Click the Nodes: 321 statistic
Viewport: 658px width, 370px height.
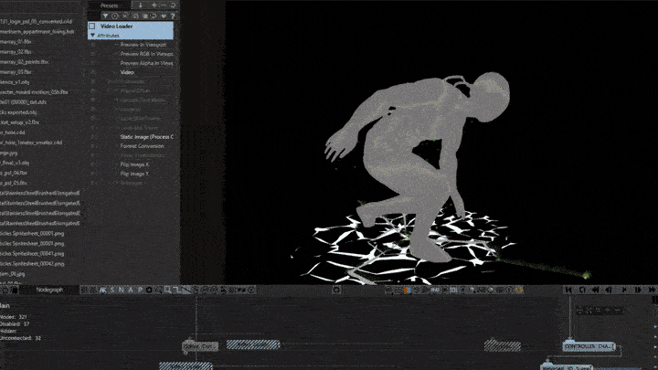14,317
